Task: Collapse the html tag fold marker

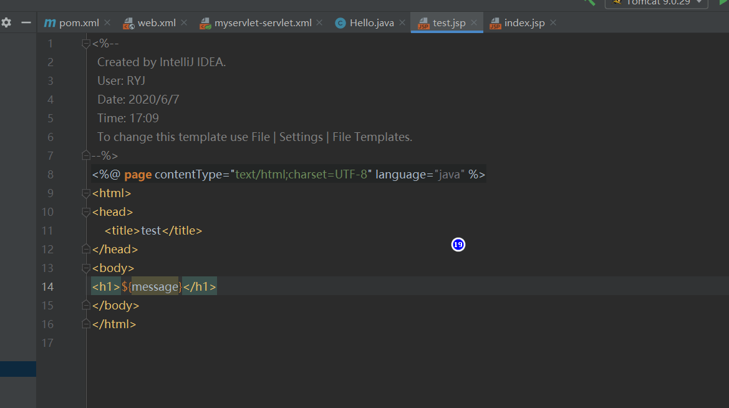Action: (86, 193)
